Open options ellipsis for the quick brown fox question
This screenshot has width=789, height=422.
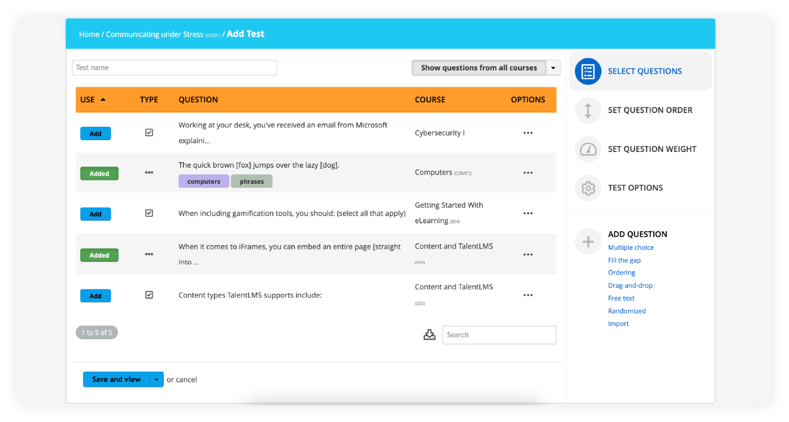coord(528,172)
